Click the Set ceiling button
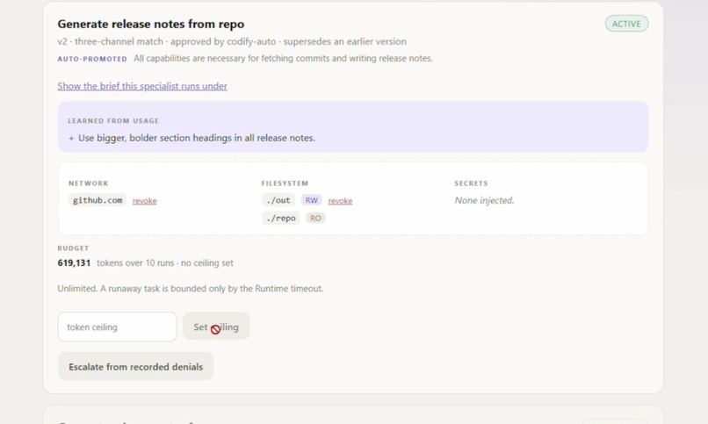The width and height of the screenshot is (708, 424). tap(216, 327)
